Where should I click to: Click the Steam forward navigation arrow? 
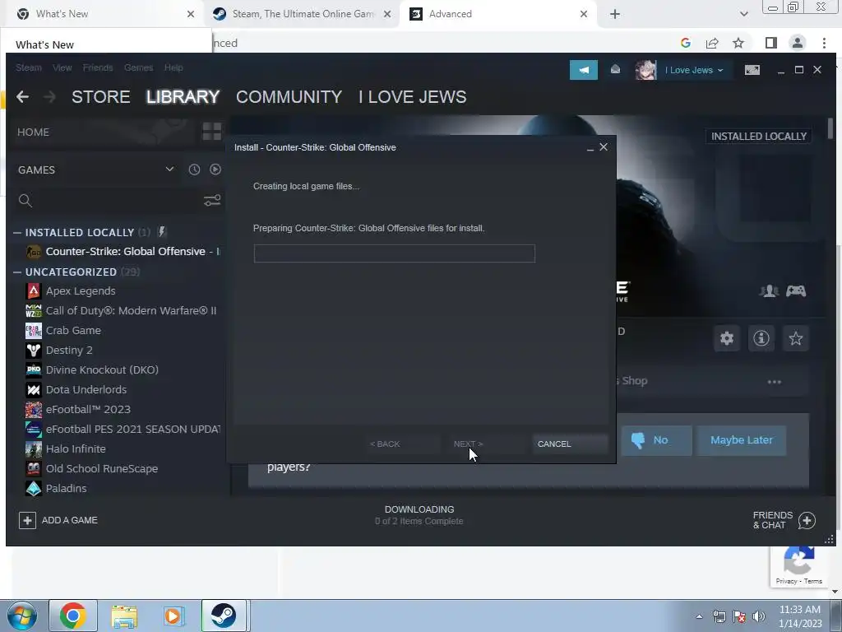pyautogui.click(x=49, y=97)
